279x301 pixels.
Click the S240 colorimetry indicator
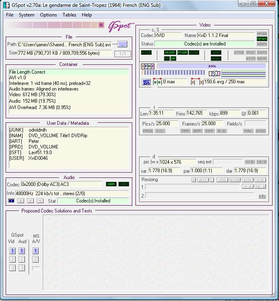coord(262,58)
